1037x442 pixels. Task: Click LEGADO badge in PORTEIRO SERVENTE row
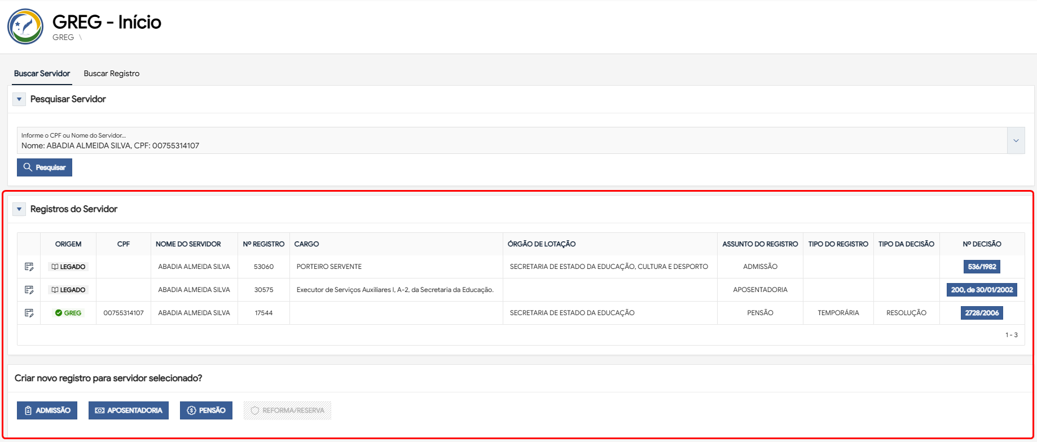point(68,267)
